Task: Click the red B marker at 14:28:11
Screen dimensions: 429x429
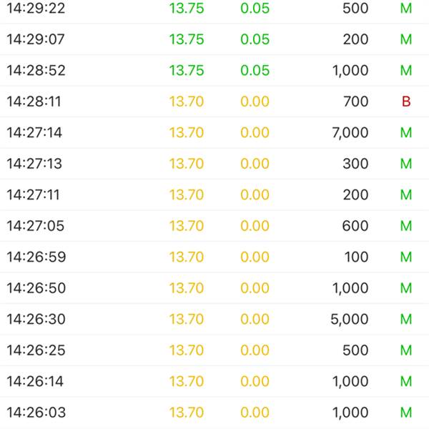Action: [406, 102]
